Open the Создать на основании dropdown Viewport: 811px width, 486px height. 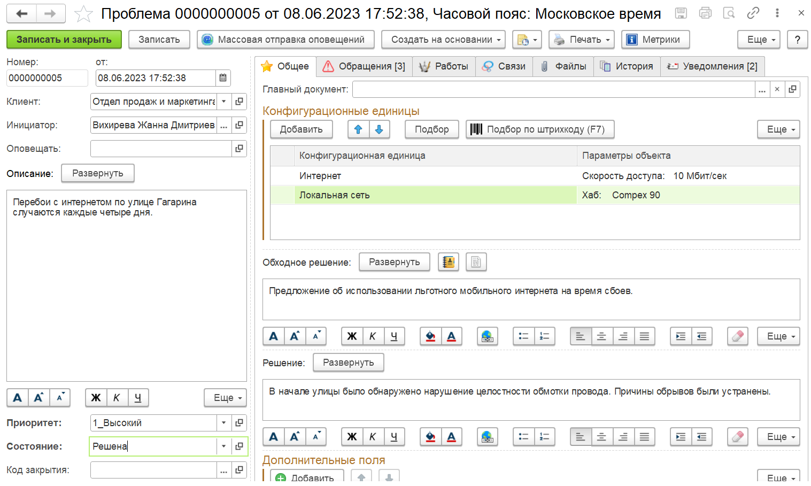pyautogui.click(x=446, y=40)
